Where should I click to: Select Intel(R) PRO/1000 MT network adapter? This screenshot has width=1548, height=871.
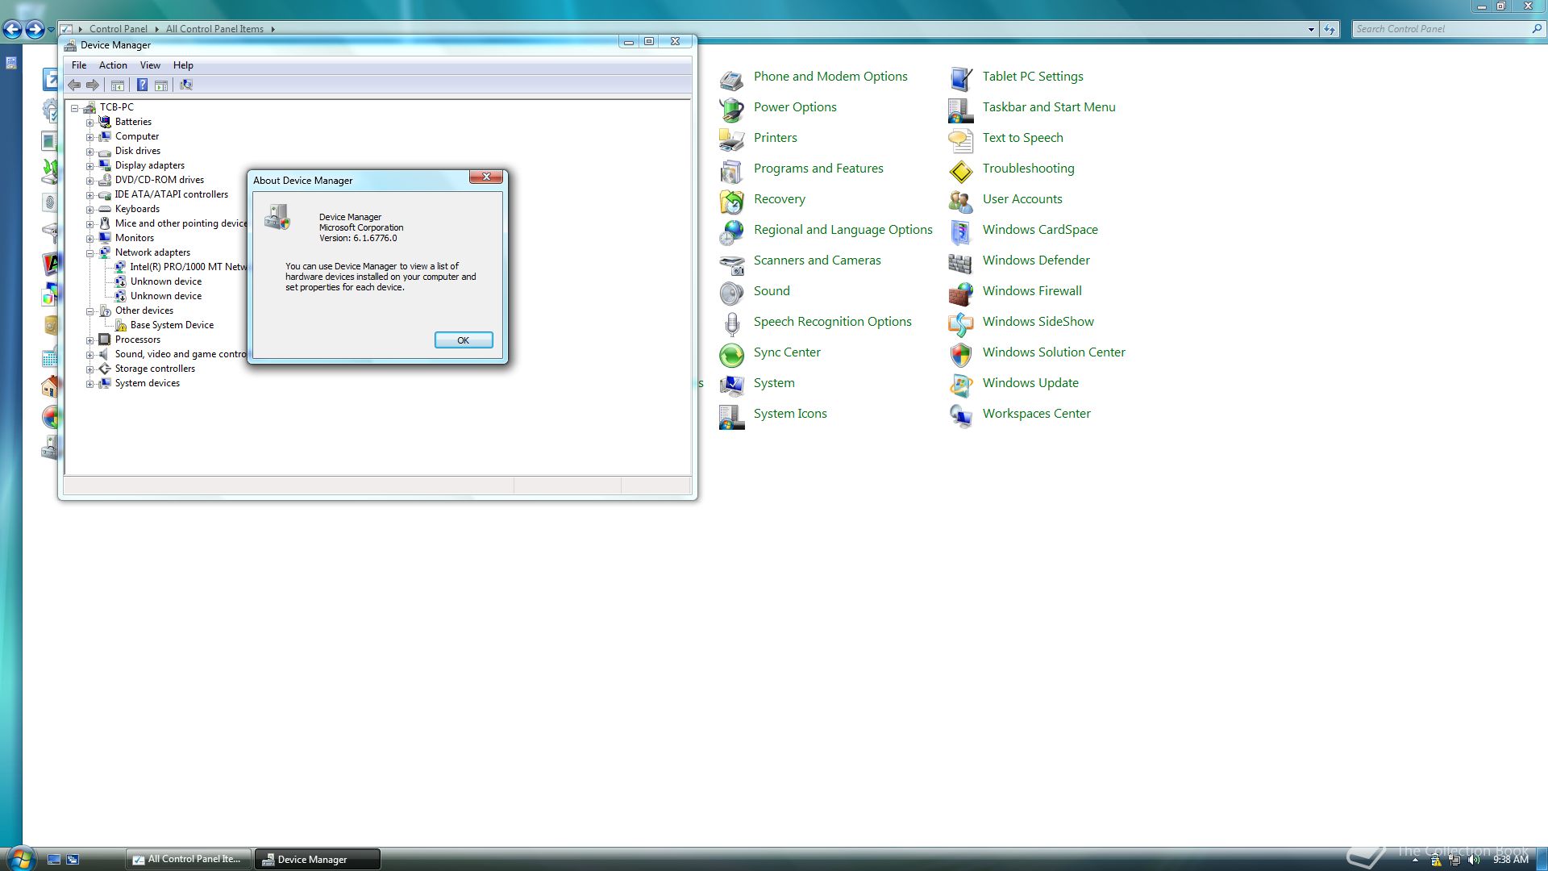click(x=189, y=267)
